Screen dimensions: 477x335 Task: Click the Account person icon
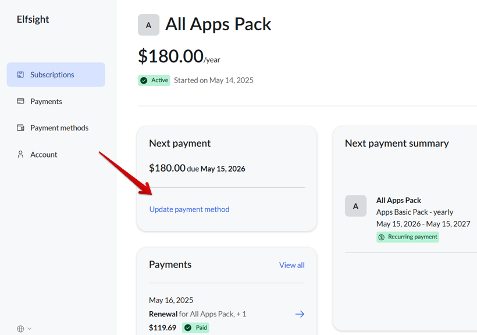[x=20, y=155]
